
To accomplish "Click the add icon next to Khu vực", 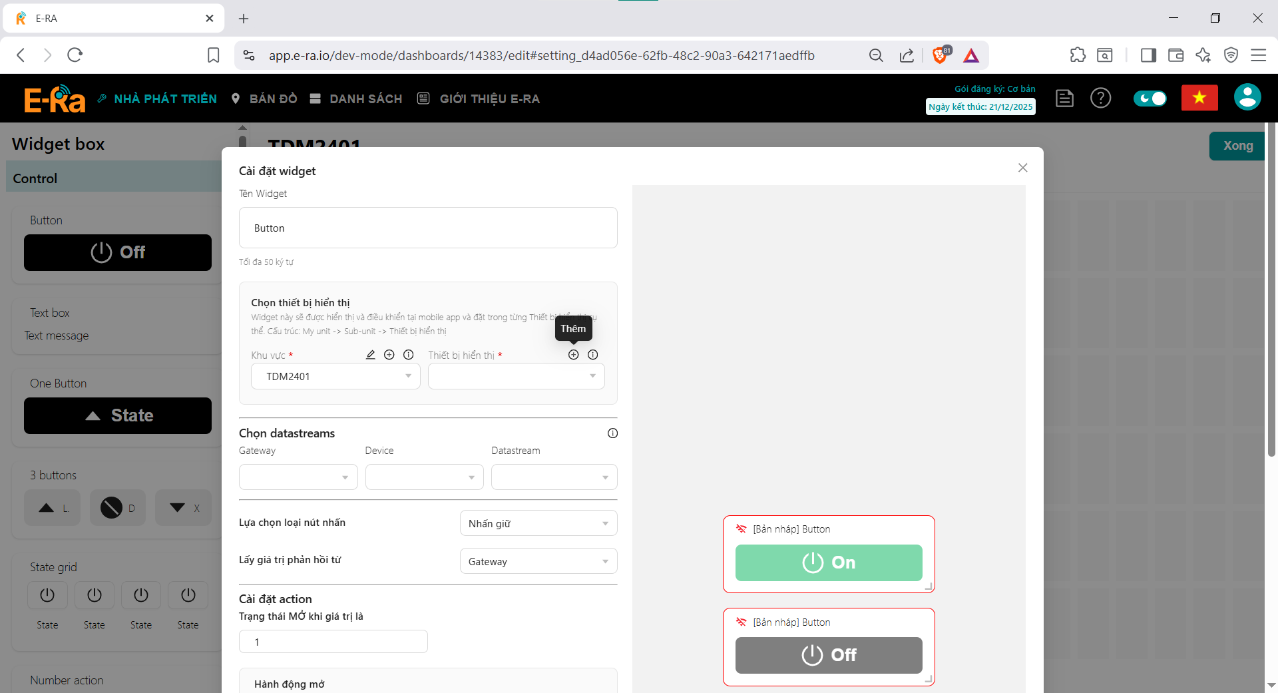I will coord(389,355).
